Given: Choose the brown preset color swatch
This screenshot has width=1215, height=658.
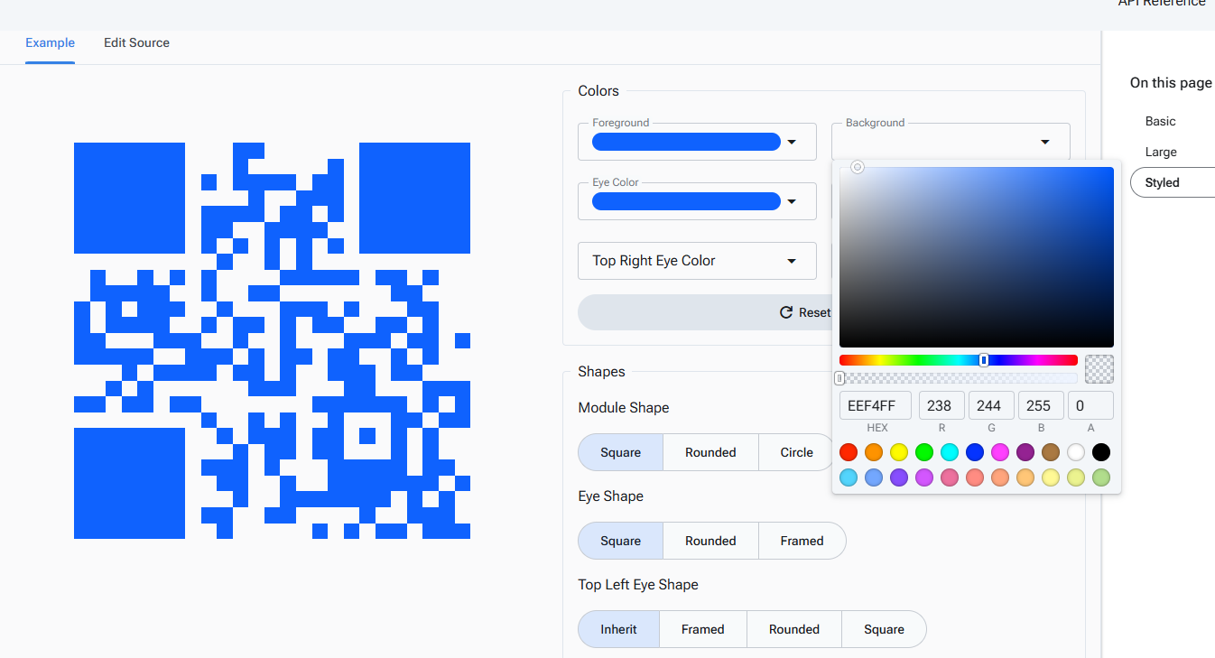Looking at the screenshot, I should 1051,452.
